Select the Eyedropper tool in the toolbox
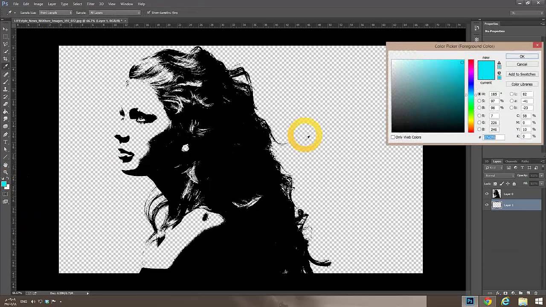 coord(6,67)
